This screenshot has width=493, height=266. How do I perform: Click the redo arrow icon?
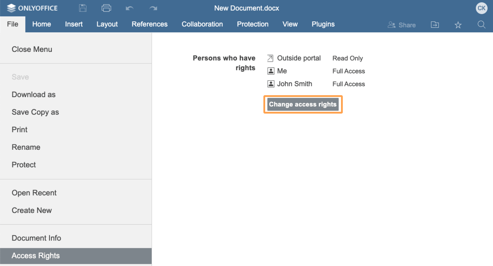[x=153, y=8]
